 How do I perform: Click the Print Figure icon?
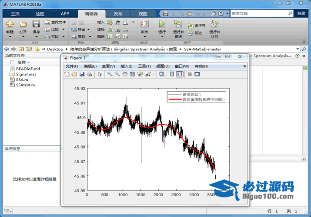[x=89, y=74]
